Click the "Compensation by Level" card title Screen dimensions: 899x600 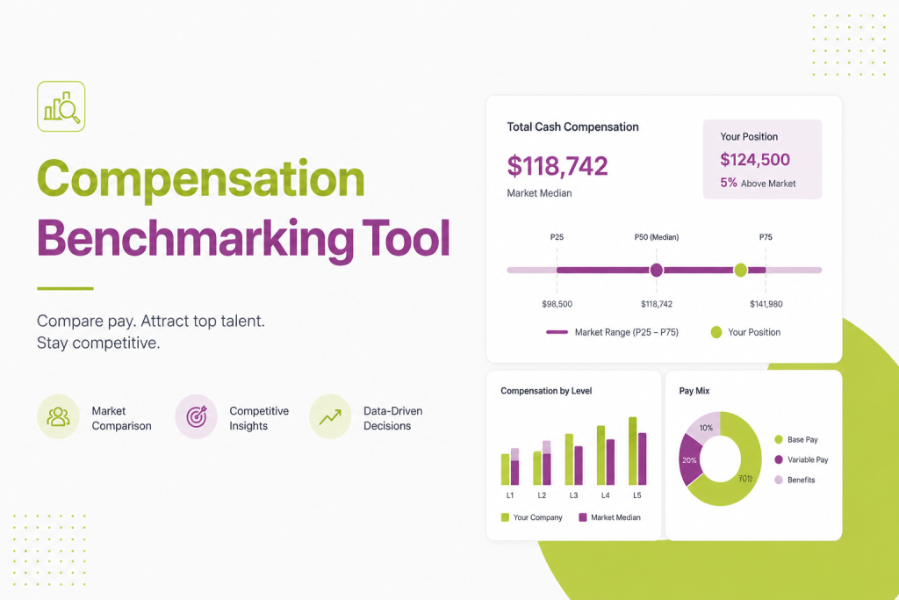click(546, 391)
